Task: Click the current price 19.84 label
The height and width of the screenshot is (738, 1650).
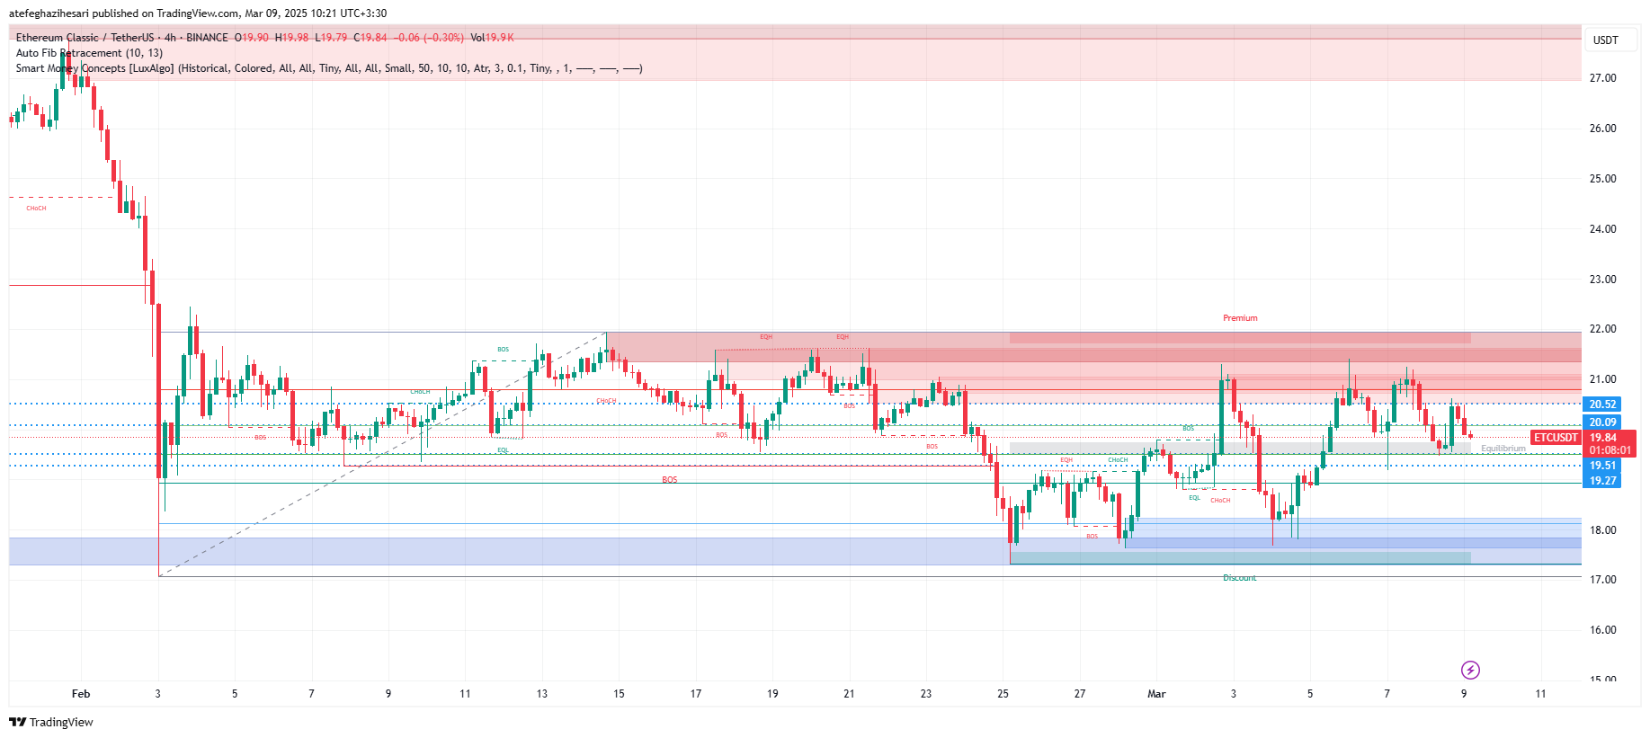Action: point(1603,438)
